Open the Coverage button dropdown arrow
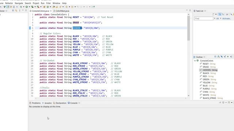The image size is (234, 131). point(35,7)
